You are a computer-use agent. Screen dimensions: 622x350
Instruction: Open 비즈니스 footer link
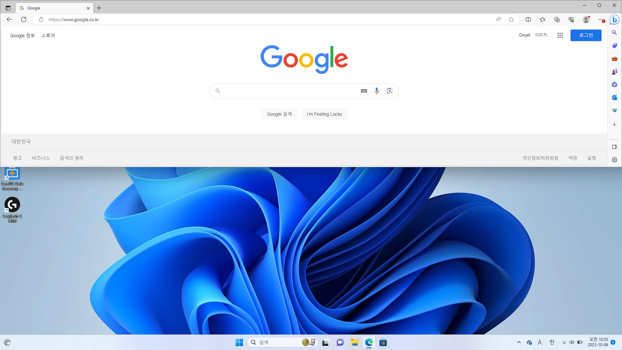point(41,158)
